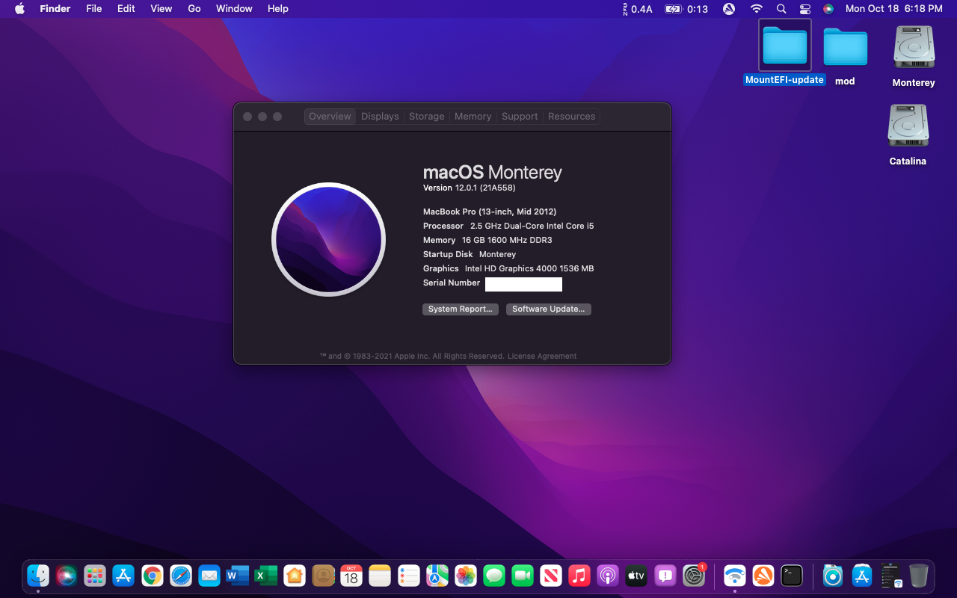Open Calendar showing Oct 18 in Dock
957x598 pixels.
[x=351, y=576]
